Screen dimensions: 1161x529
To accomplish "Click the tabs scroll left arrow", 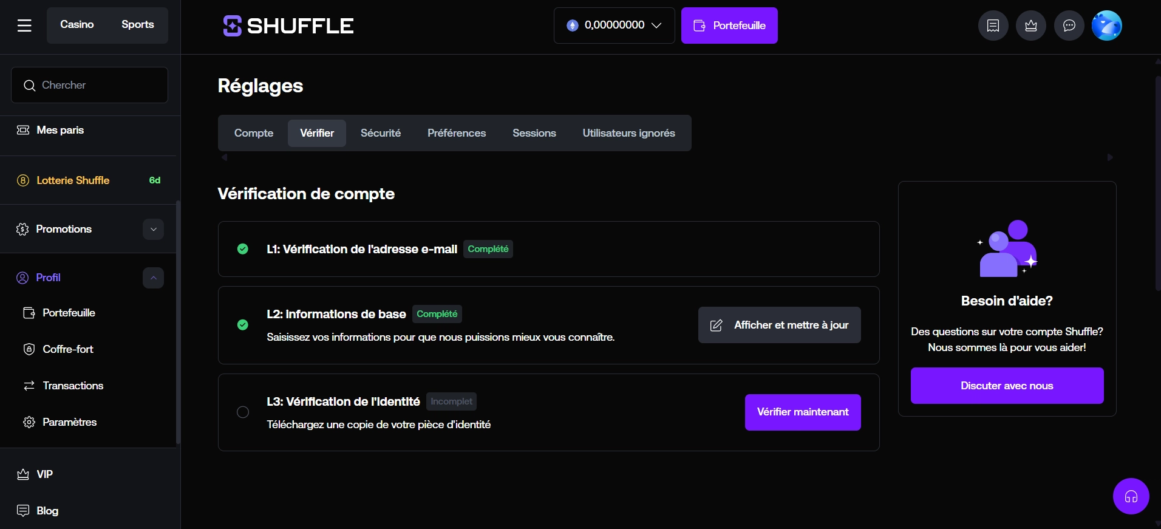I will coord(225,157).
